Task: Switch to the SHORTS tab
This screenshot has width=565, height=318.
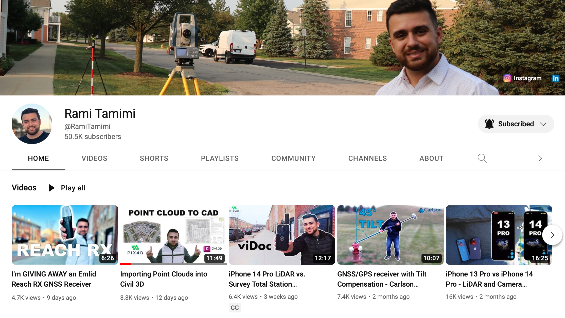Action: click(154, 158)
